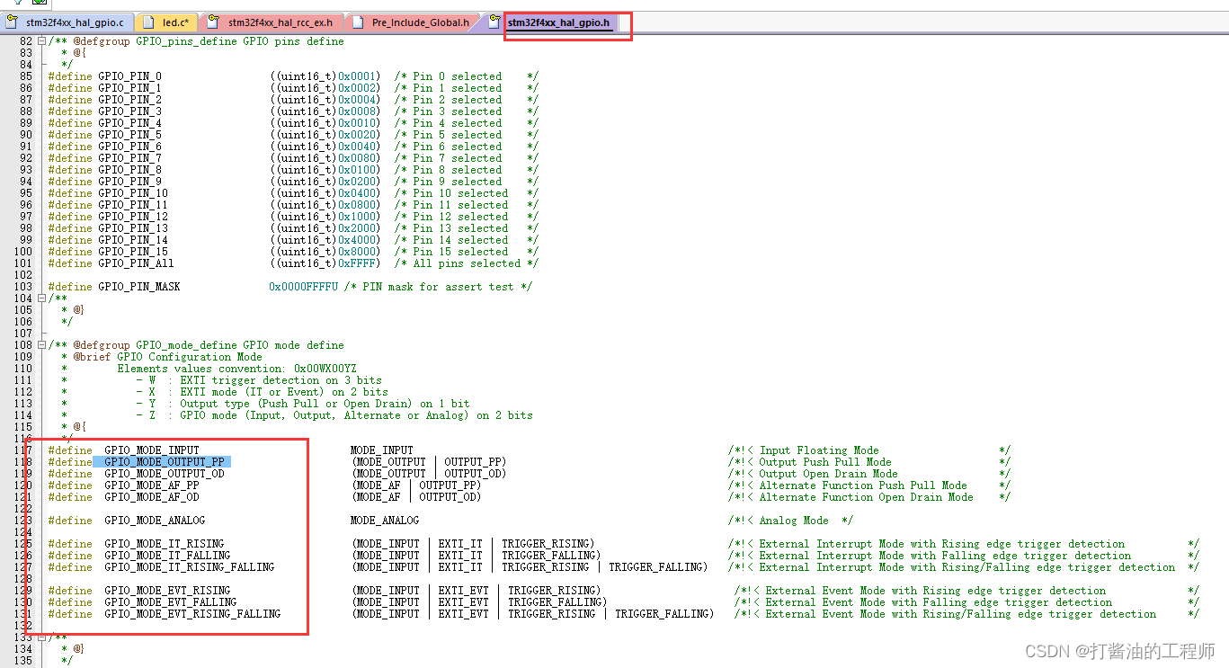Switch to the stm32f4xx_hal_rcc_ex.h tab

point(272,22)
